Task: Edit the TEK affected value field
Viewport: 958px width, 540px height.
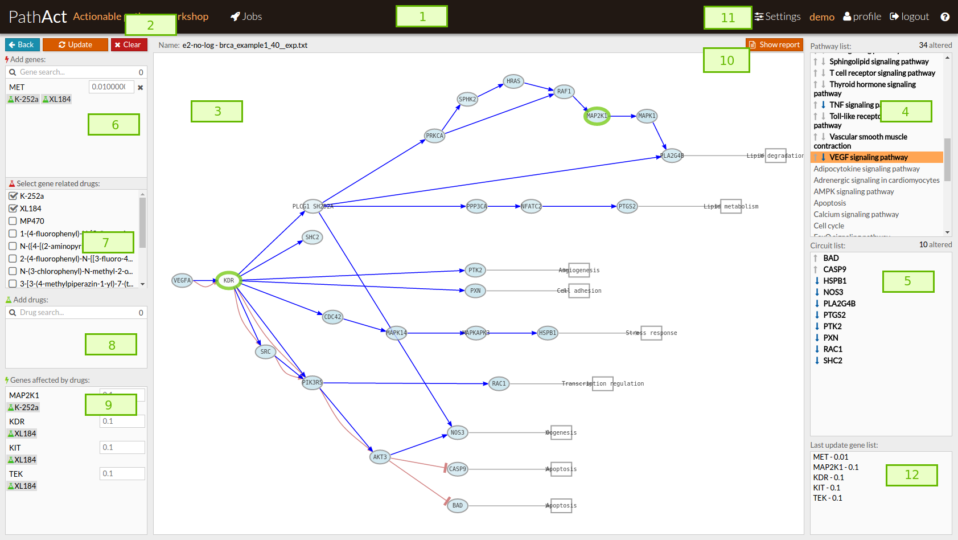Action: (x=122, y=473)
